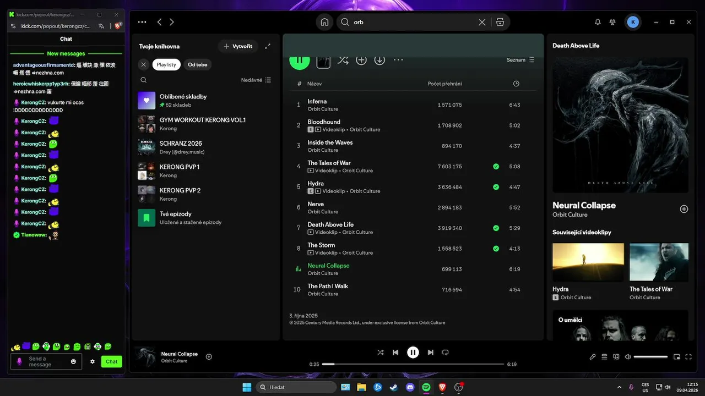The image size is (705, 396).
Task: Open the SCHRANZ 2026 playlist
Action: coord(205,147)
